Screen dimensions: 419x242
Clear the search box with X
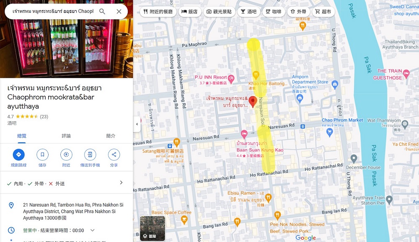119,11
